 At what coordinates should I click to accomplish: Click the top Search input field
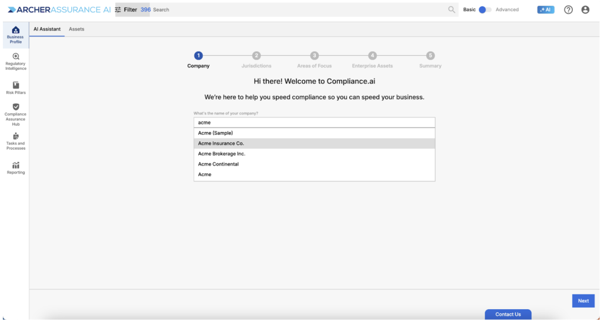point(299,9)
